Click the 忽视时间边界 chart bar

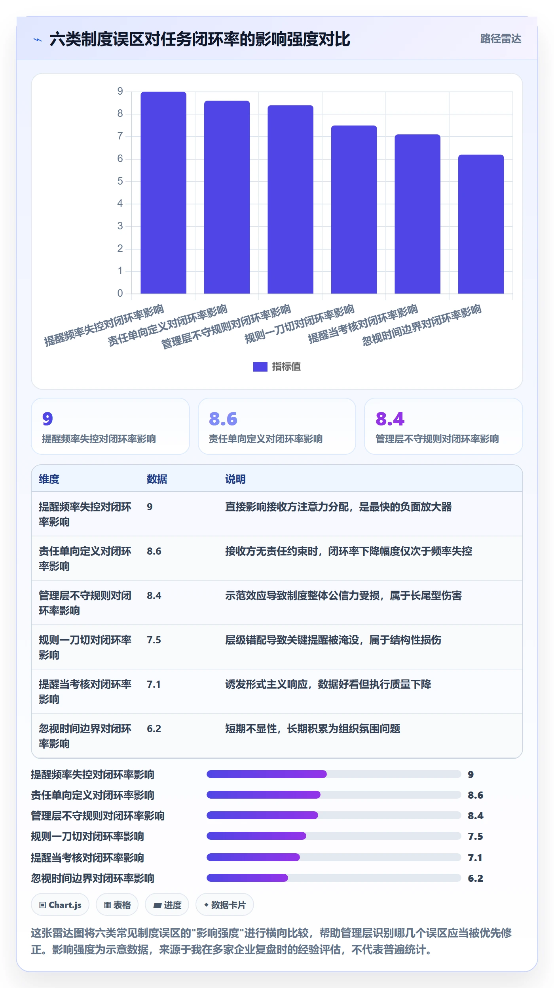[481, 224]
